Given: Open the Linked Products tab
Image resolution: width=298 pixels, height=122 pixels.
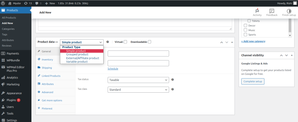Looking at the screenshot, I should coord(56,76).
